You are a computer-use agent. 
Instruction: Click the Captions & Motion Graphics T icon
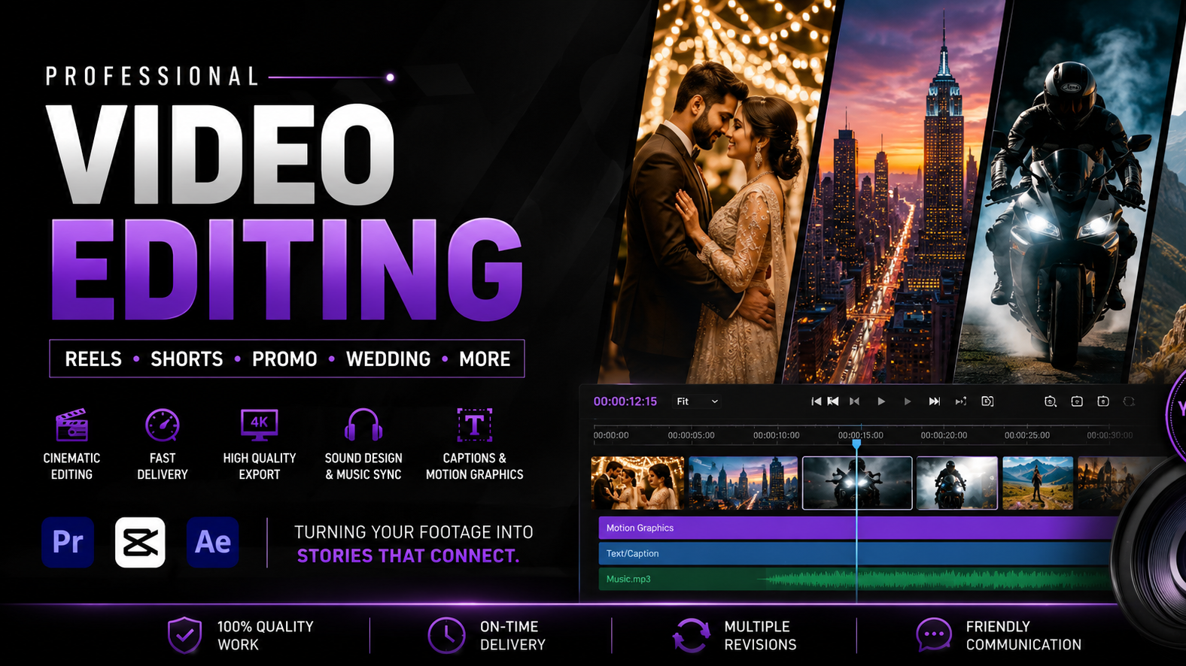coord(475,425)
